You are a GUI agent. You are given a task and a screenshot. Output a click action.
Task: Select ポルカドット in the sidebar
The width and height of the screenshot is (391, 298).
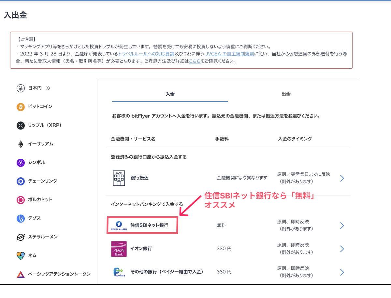40,200
